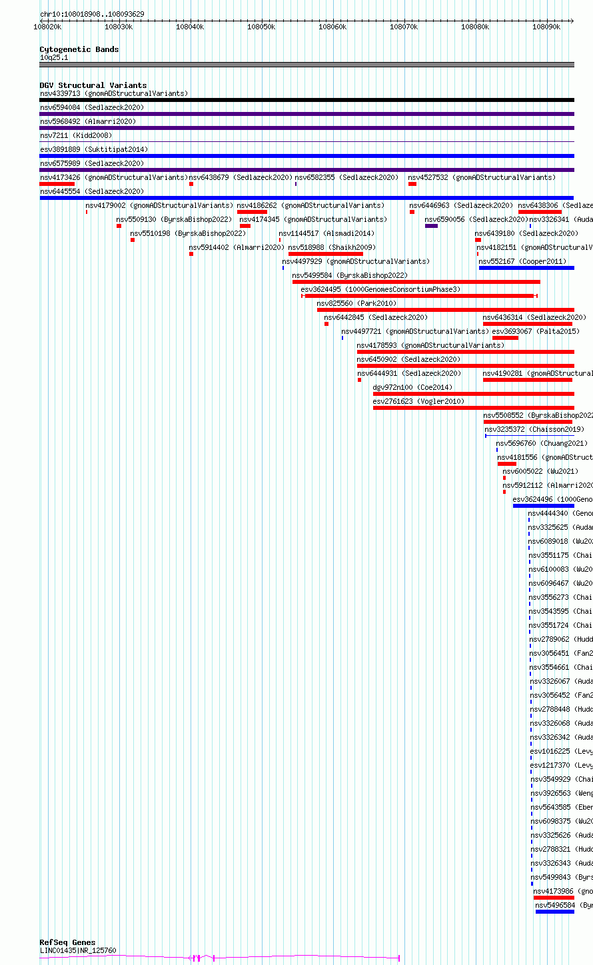
Task: Open nsv6005022 (Wu2021) label
Action: tap(541, 471)
